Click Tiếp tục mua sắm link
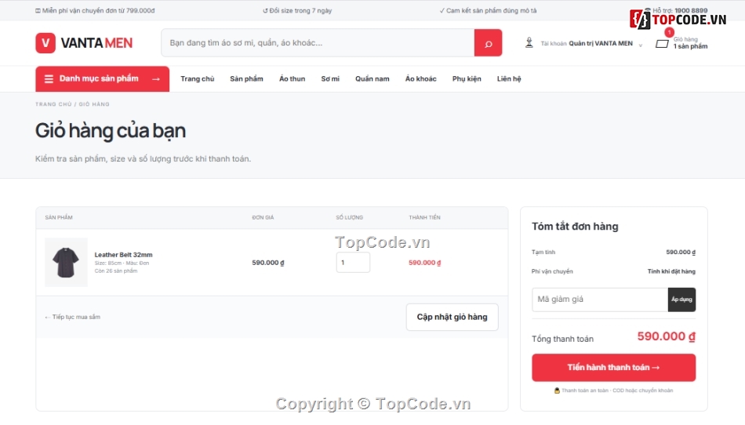Screen dimensions: 745x425 tap(73, 317)
